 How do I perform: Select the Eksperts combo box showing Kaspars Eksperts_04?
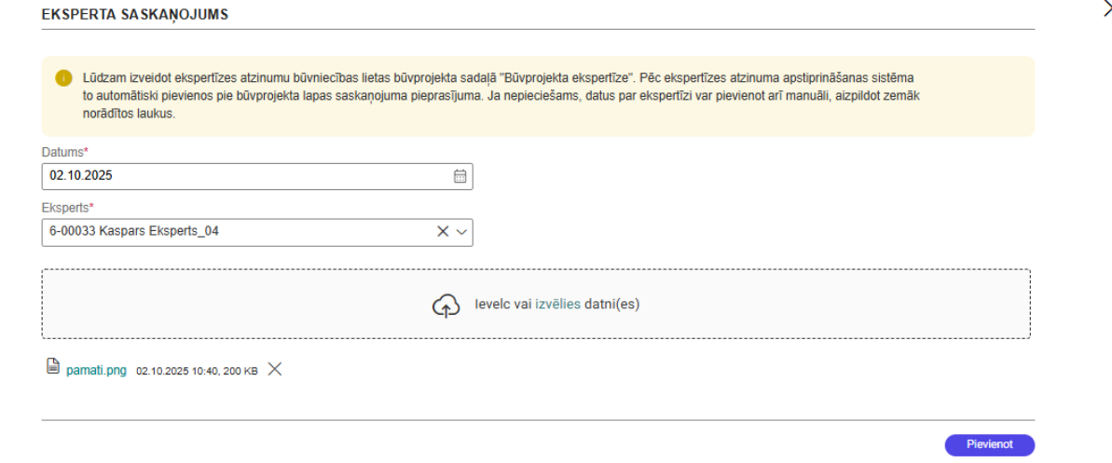[x=233, y=232]
